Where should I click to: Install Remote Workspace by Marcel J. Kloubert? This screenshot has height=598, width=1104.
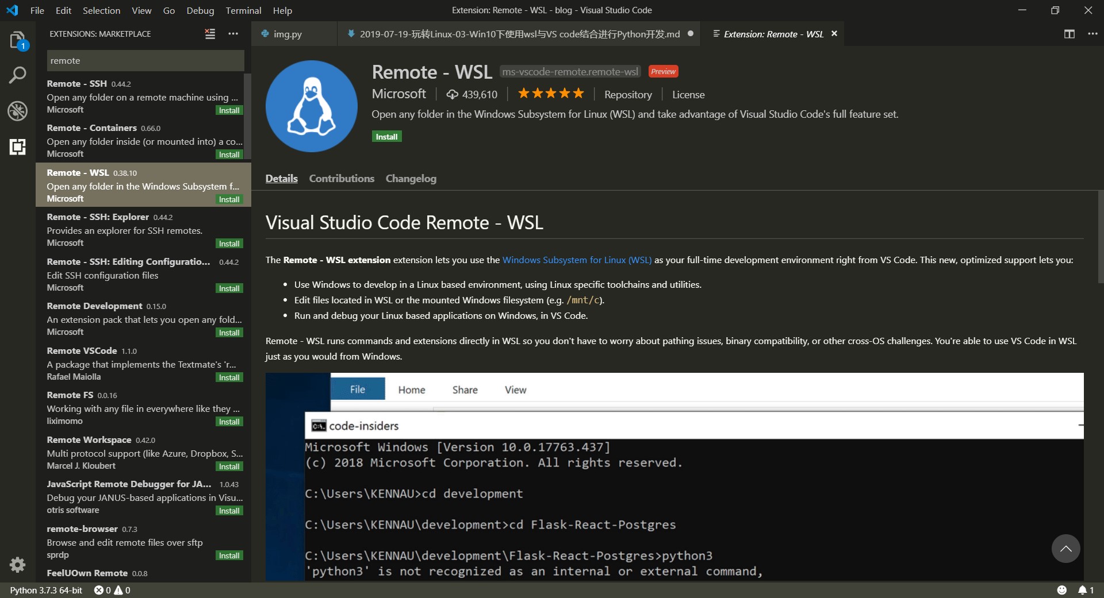(229, 466)
